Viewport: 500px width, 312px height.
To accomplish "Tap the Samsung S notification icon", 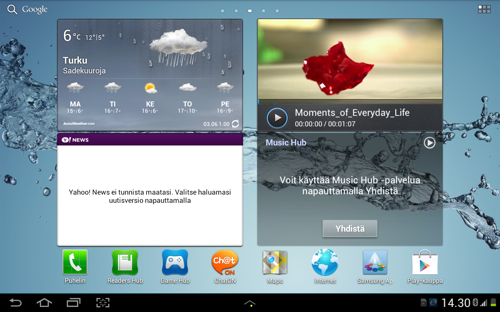I will click(433, 303).
